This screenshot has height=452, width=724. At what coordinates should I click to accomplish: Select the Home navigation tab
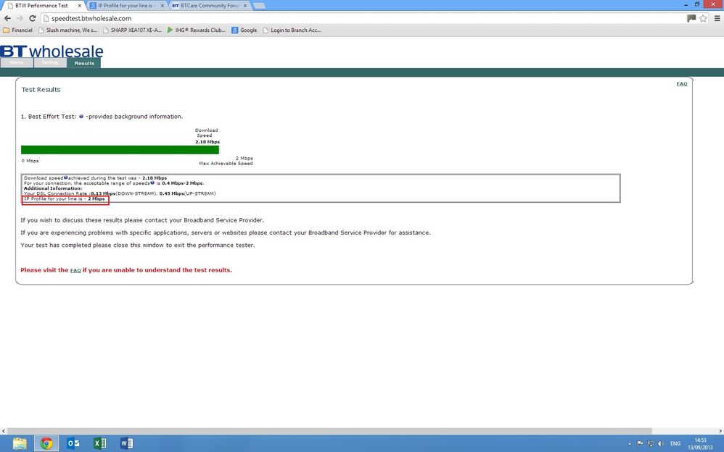17,63
